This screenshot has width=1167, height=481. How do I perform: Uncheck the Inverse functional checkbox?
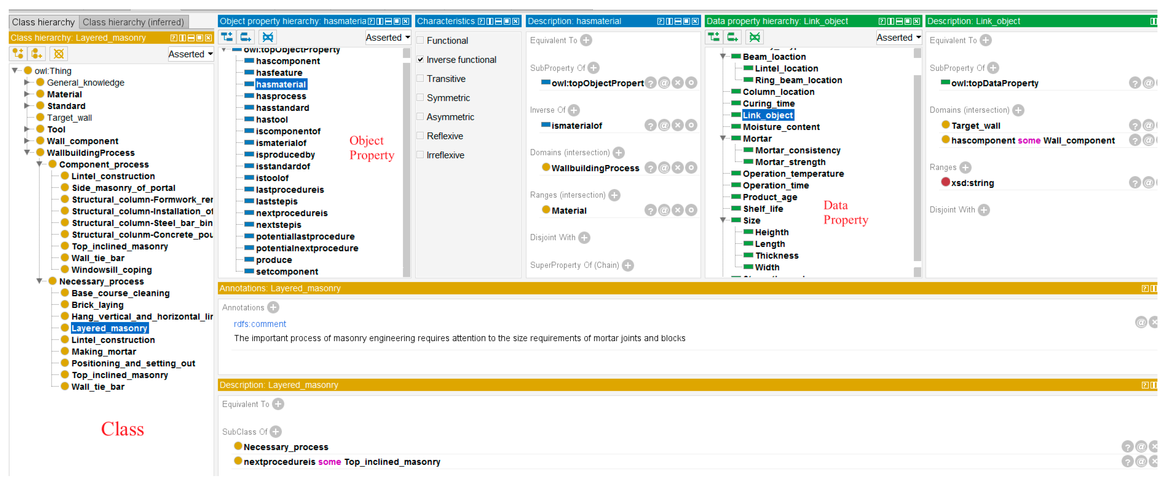pos(420,59)
